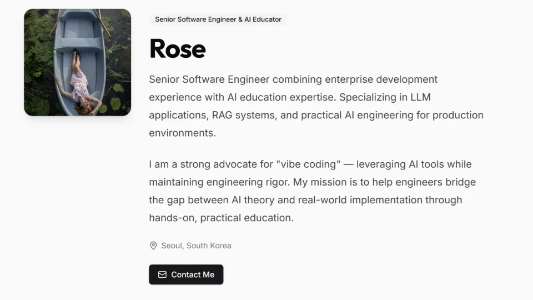
Task: Open the boat profile photo
Action: (78, 62)
